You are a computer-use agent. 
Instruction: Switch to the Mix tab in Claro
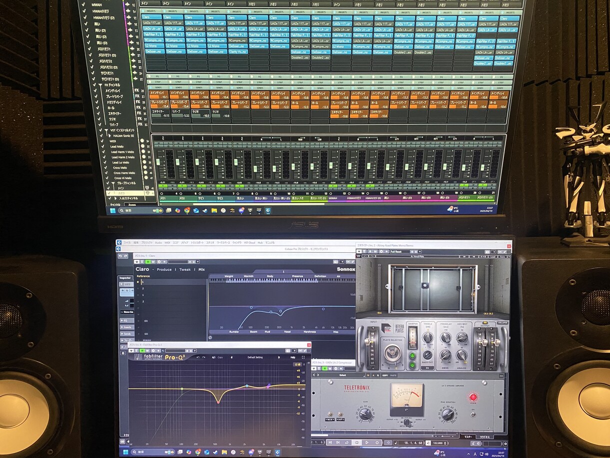[x=201, y=269]
